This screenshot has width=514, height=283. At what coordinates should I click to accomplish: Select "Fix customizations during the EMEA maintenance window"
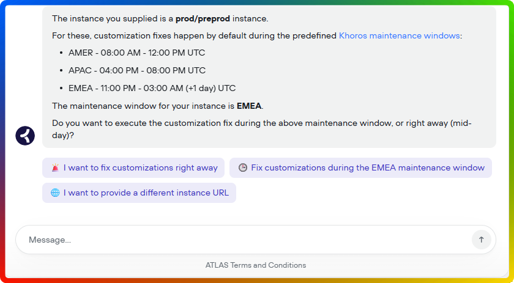[x=367, y=167]
